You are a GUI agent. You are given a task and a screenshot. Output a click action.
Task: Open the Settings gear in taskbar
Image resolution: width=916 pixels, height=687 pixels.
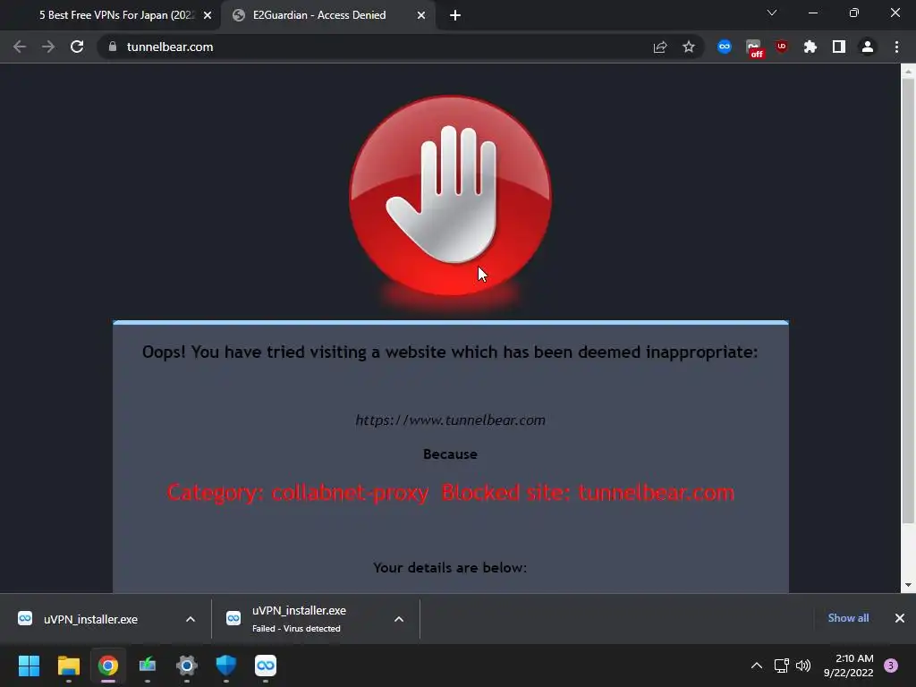pyautogui.click(x=187, y=666)
